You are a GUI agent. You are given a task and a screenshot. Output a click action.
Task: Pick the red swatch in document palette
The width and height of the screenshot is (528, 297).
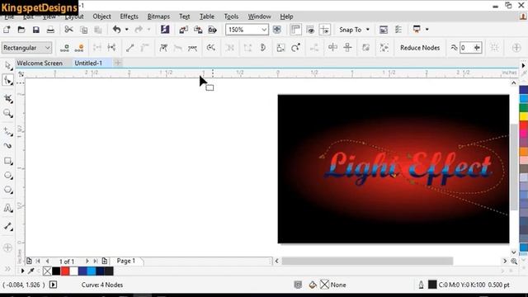point(65,271)
